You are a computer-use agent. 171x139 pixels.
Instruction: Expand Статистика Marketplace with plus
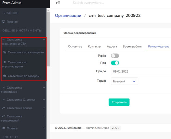(x=44, y=88)
